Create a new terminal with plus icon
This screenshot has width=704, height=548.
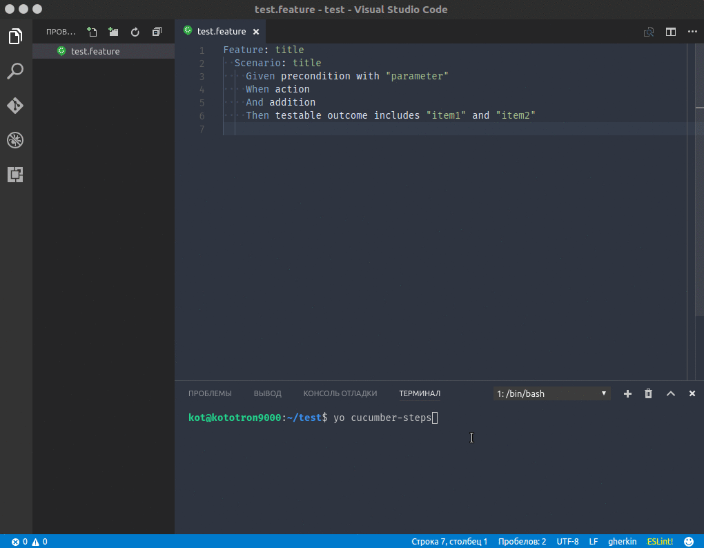627,393
